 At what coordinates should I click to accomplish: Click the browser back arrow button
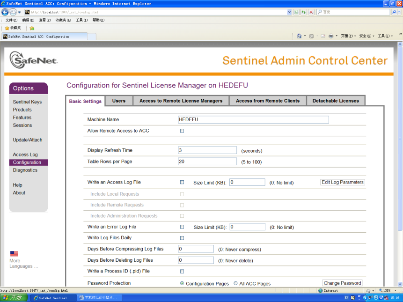point(5,12)
